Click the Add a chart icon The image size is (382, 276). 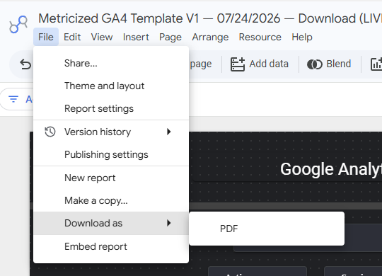[376, 64]
